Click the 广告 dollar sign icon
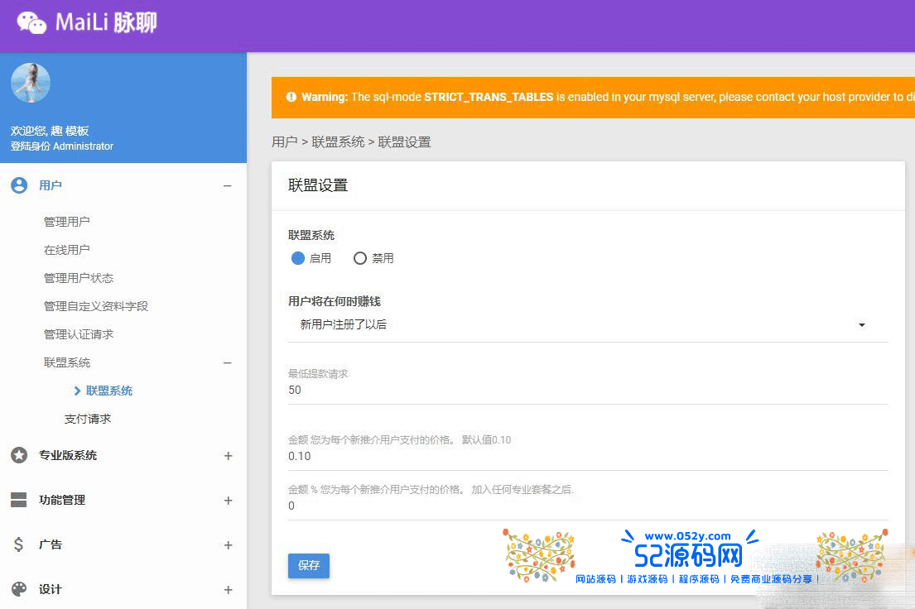Screen dimensions: 915x609 [19, 544]
